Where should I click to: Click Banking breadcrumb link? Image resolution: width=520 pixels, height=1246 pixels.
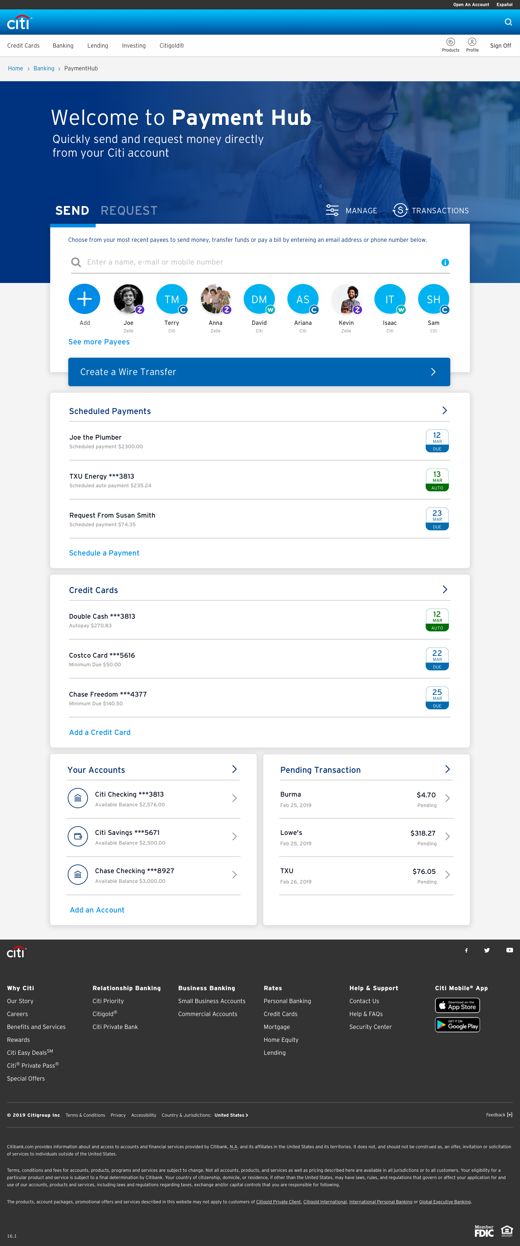(44, 68)
